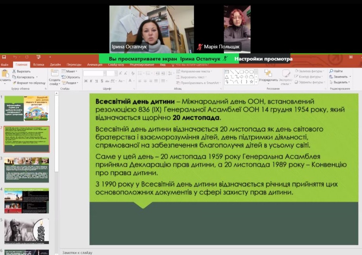Switch to the Вставка (Insert) tab
This screenshot has width=362, height=255.
(x=39, y=65)
